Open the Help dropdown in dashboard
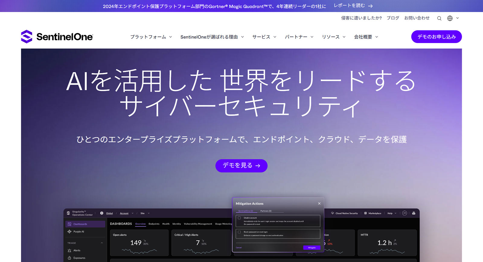The image size is (483, 262). (392, 213)
